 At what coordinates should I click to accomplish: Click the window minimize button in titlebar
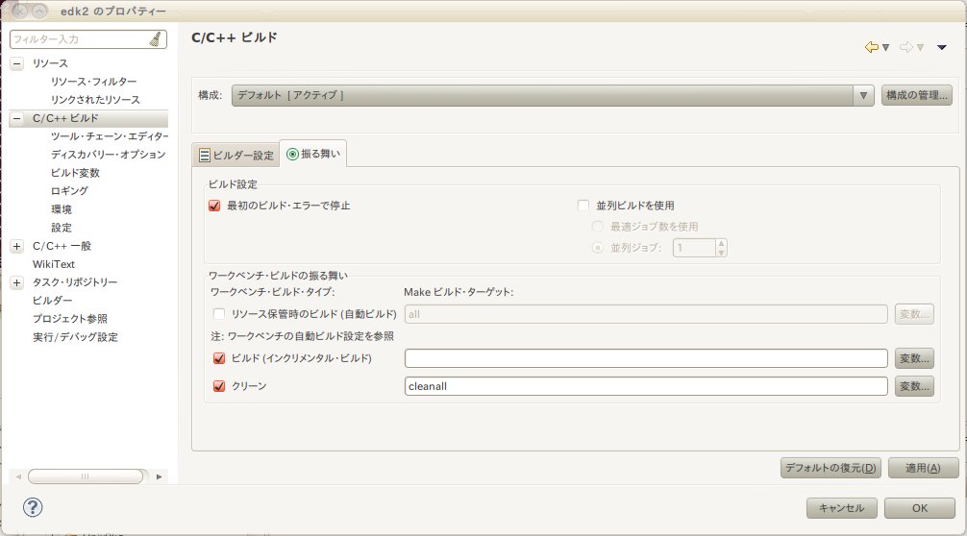38,12
